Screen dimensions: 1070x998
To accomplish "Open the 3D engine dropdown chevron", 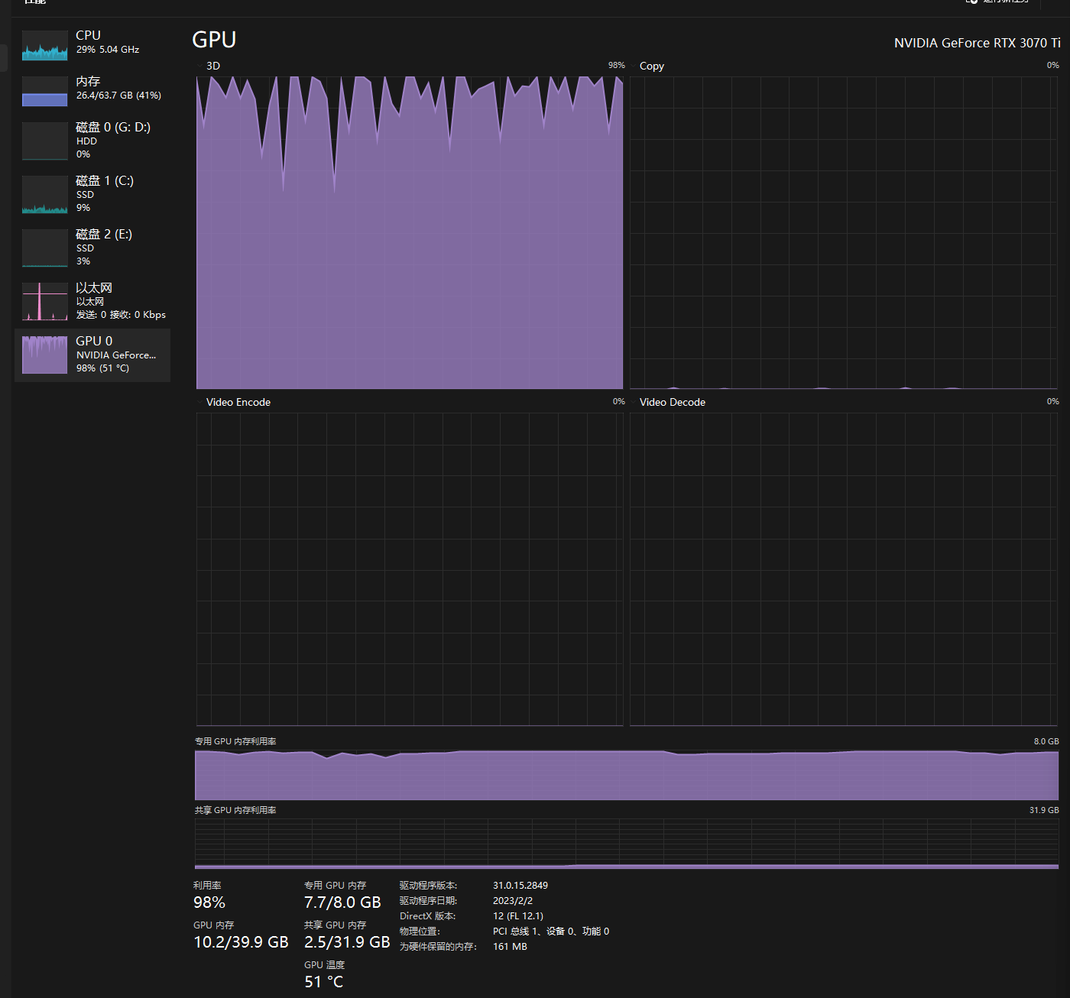I will [200, 66].
